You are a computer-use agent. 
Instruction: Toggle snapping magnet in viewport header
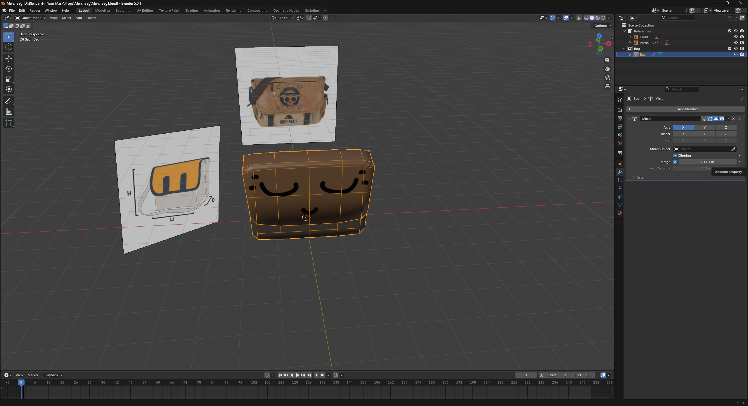309,18
